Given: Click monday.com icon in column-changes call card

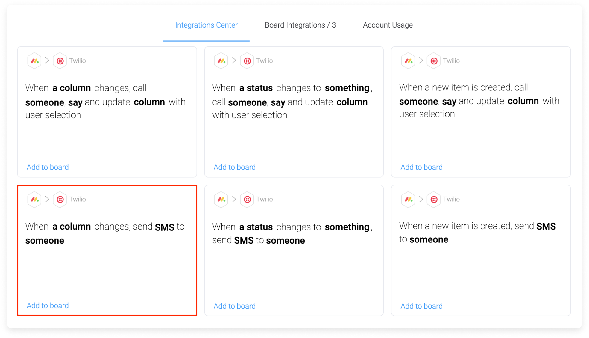Looking at the screenshot, I should [35, 61].
